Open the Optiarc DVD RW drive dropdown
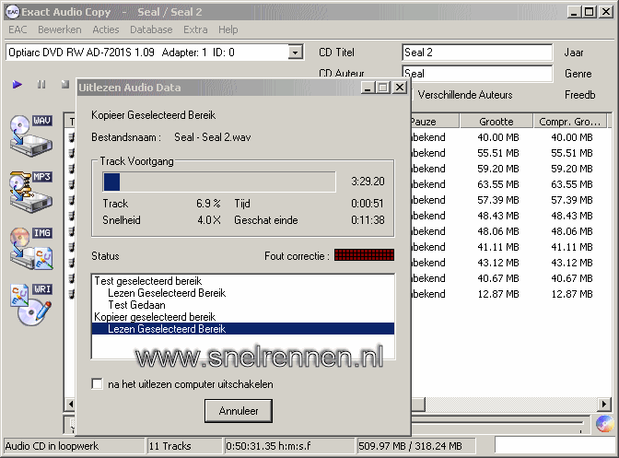The height and width of the screenshot is (458, 619). pyautogui.click(x=295, y=53)
